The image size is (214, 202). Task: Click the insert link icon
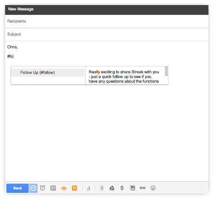[x=142, y=188]
